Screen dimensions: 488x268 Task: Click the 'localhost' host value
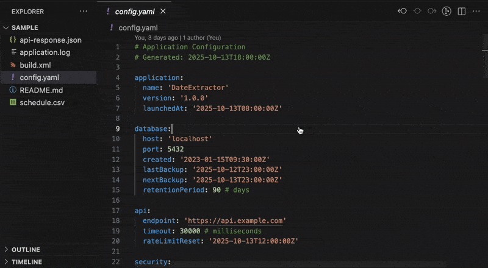(x=190, y=139)
